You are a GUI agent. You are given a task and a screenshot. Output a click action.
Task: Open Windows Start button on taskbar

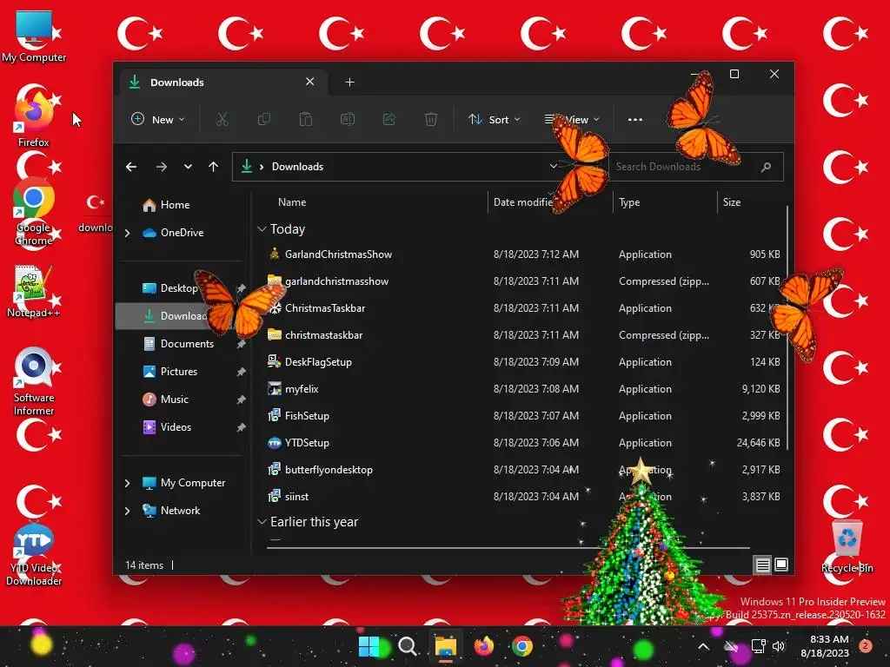tap(369, 646)
